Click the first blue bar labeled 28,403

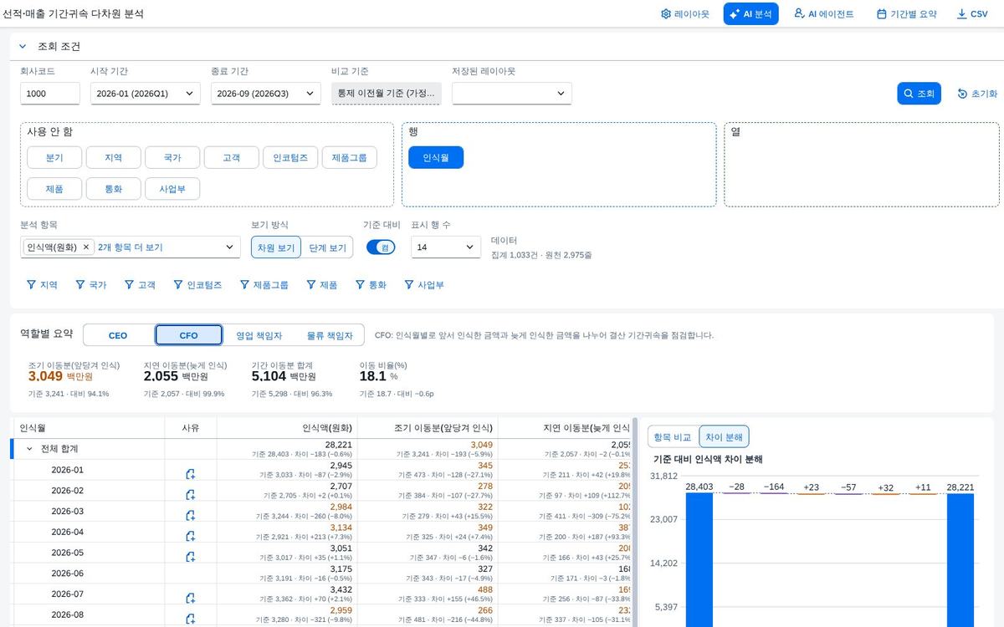[699, 559]
